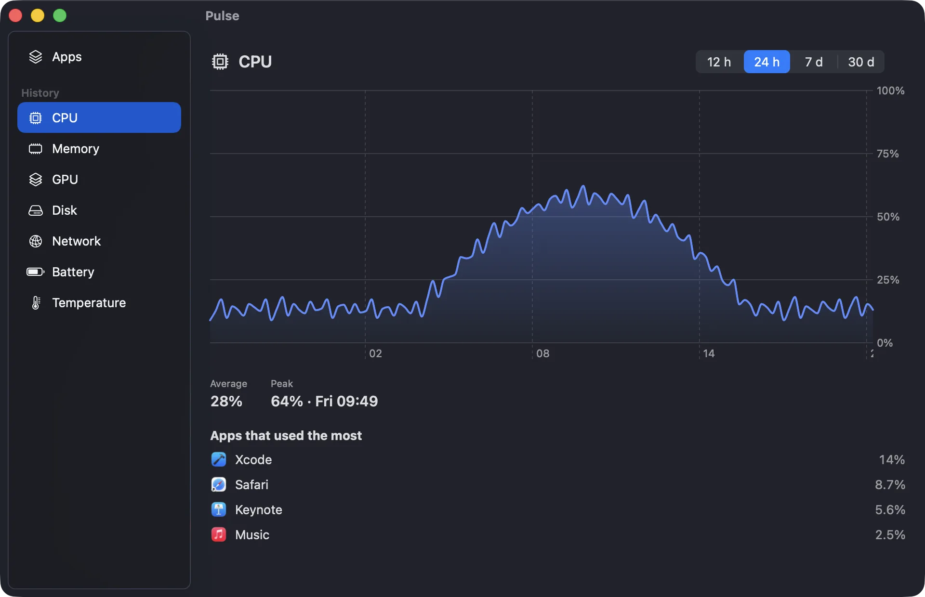Open the Battery history view
The height and width of the screenshot is (597, 925).
pos(99,272)
